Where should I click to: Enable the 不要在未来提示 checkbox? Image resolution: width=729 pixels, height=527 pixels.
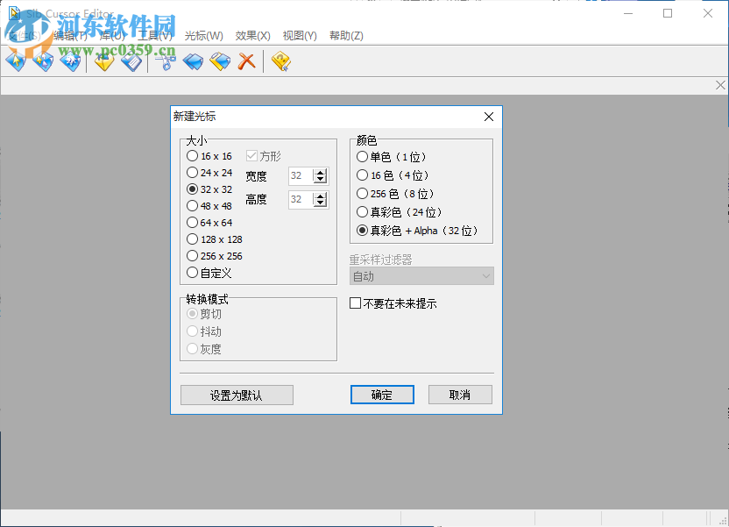click(x=355, y=304)
